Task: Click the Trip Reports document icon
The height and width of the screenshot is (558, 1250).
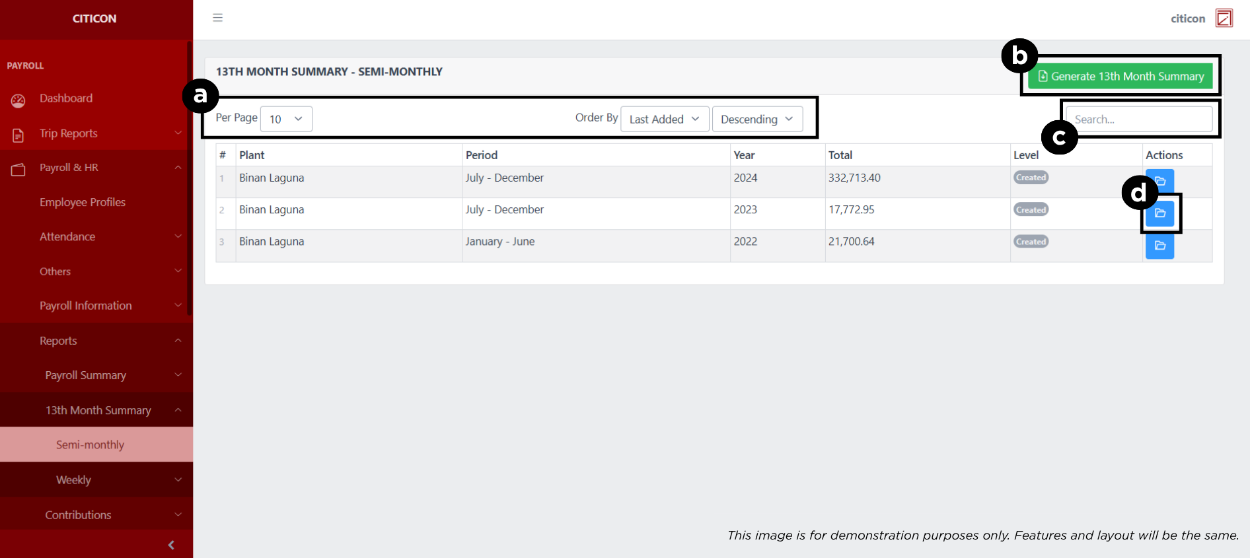Action: [x=18, y=135]
